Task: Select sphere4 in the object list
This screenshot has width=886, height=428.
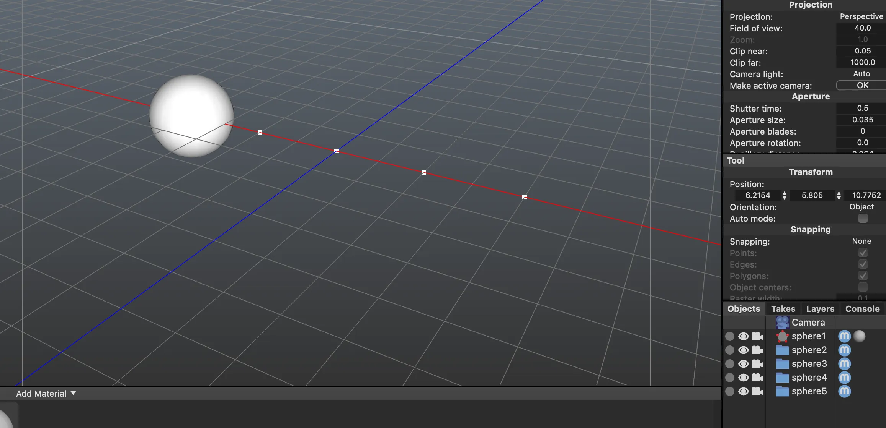Action: point(809,378)
